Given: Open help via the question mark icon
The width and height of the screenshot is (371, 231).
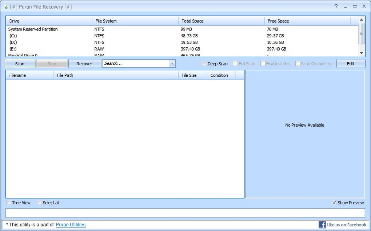Looking at the screenshot, I should [336, 6].
